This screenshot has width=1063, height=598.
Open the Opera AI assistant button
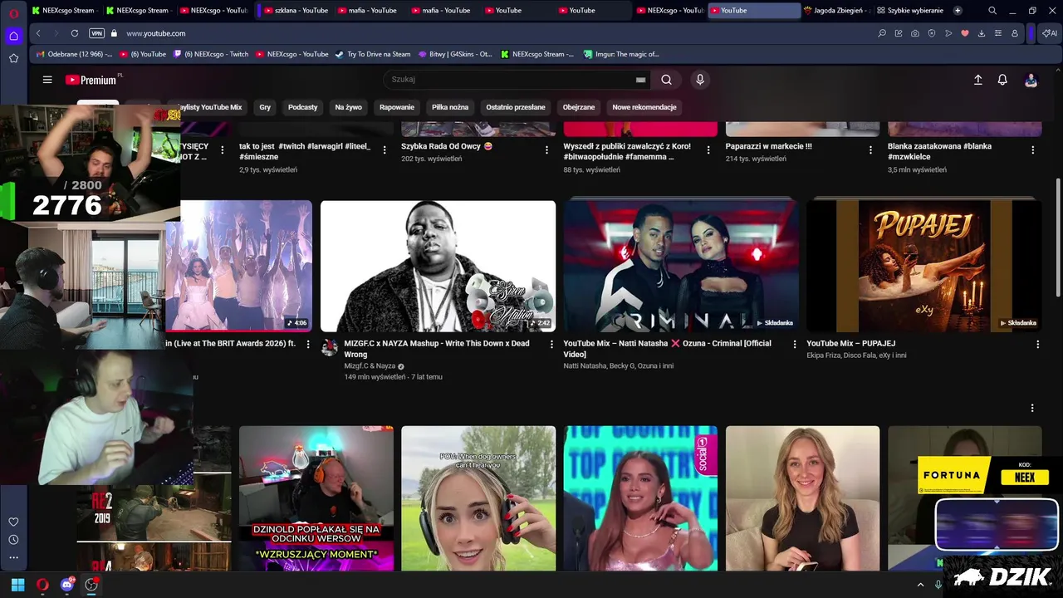(x=1051, y=33)
